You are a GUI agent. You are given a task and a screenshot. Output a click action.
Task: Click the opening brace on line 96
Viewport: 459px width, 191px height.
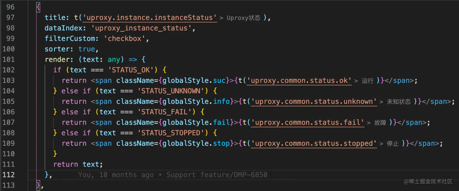point(38,7)
